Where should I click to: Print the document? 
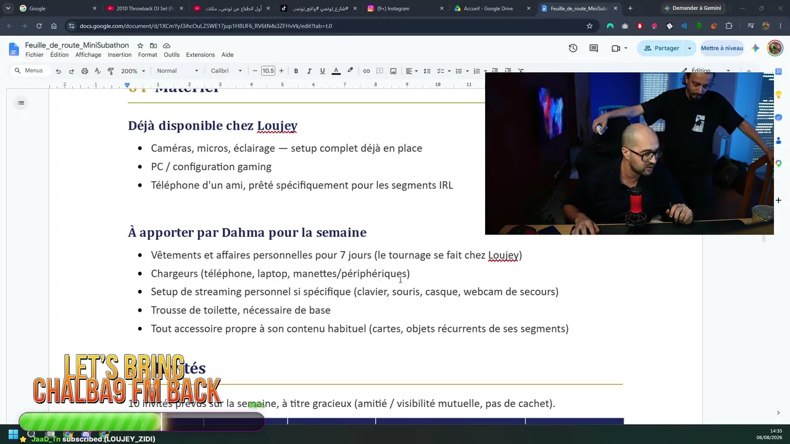coord(85,71)
